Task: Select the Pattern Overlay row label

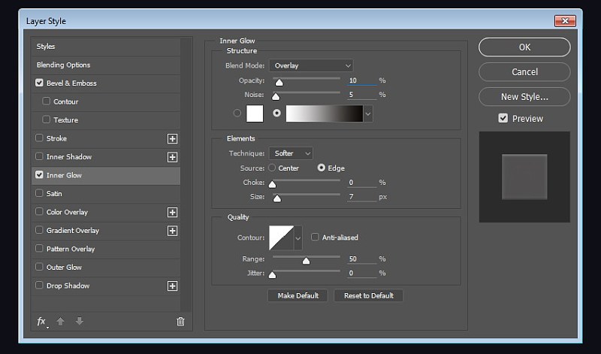Action: coord(71,249)
